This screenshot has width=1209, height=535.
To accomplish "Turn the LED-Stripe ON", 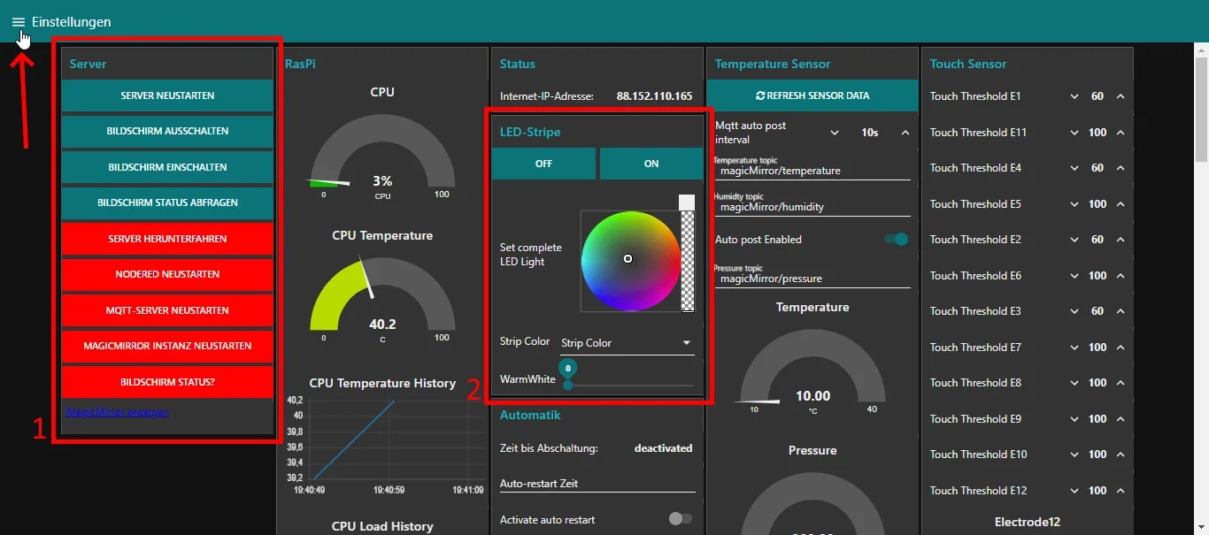I will pyautogui.click(x=651, y=164).
